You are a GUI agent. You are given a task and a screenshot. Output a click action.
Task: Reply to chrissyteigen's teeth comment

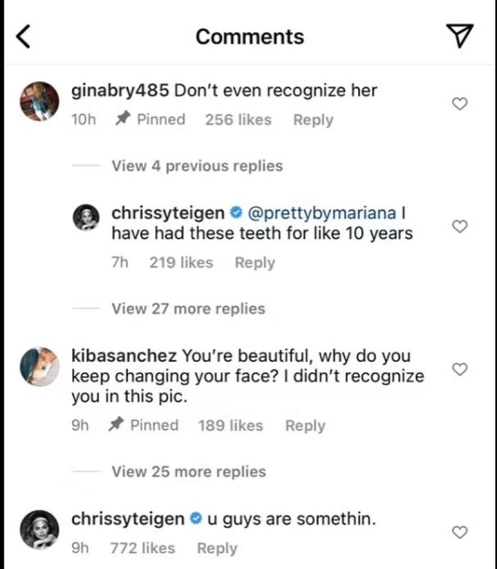255,263
